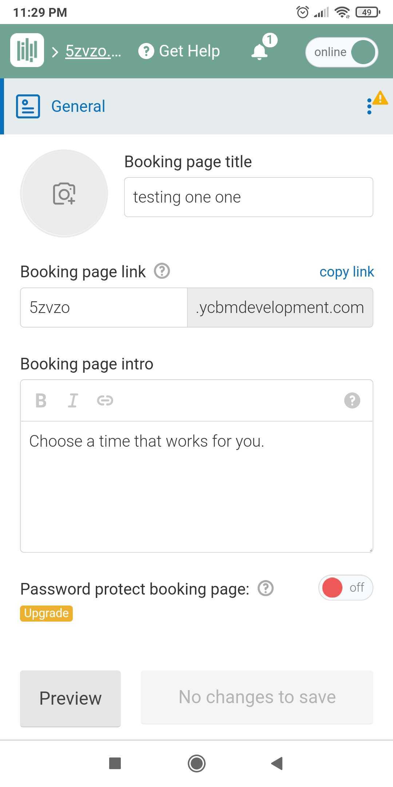Focus the Booking page title field
Screen dimensions: 393x787
click(249, 197)
